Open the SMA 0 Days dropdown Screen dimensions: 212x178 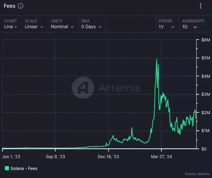tap(91, 27)
